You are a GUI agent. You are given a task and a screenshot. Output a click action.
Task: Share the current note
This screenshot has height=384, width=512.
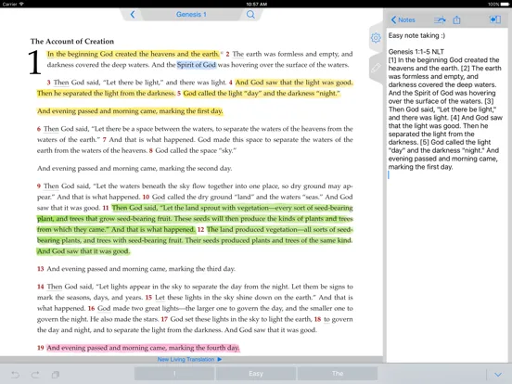click(457, 19)
